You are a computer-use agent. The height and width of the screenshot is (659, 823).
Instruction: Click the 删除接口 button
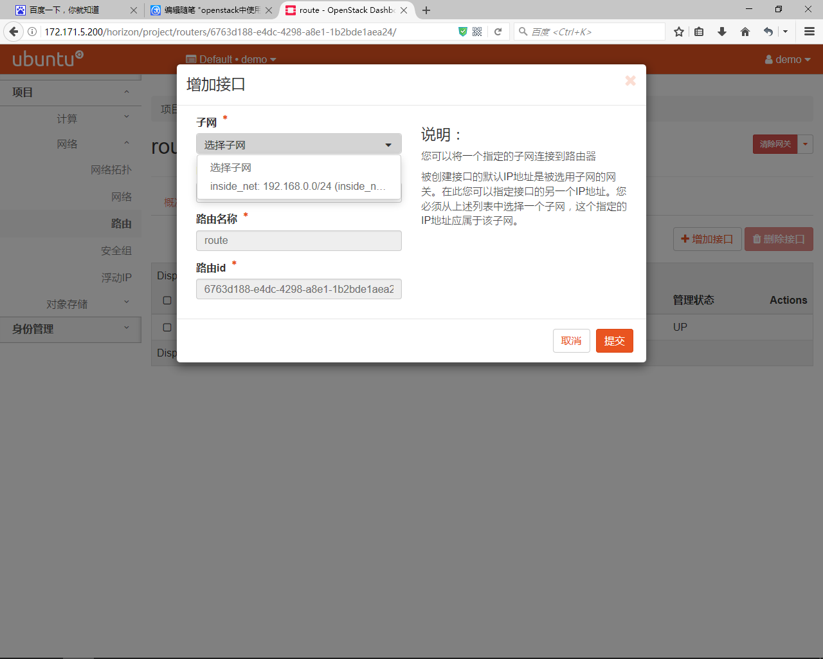[779, 239]
